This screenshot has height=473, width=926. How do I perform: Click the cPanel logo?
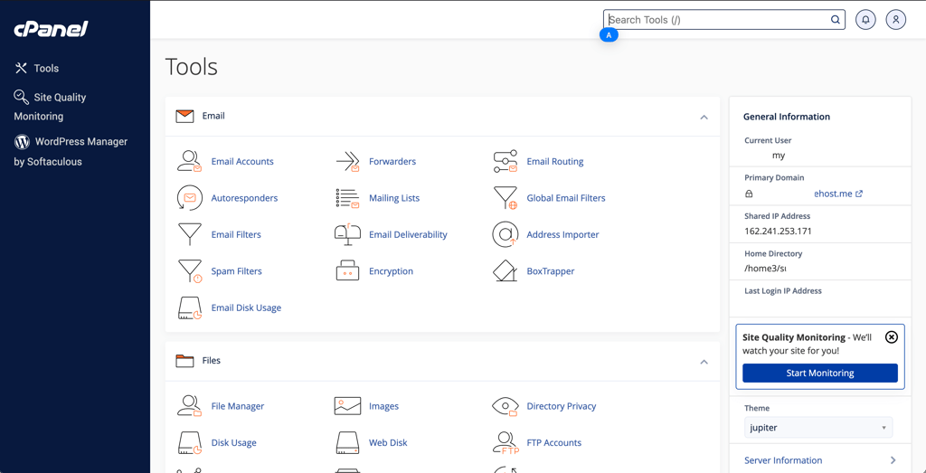point(51,28)
